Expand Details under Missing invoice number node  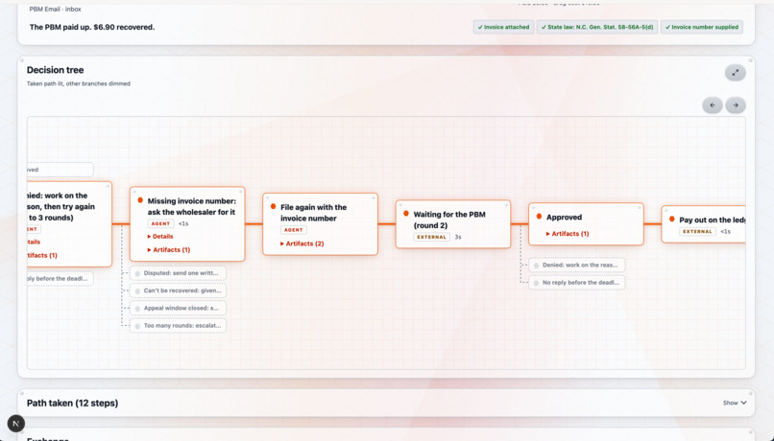coord(160,237)
